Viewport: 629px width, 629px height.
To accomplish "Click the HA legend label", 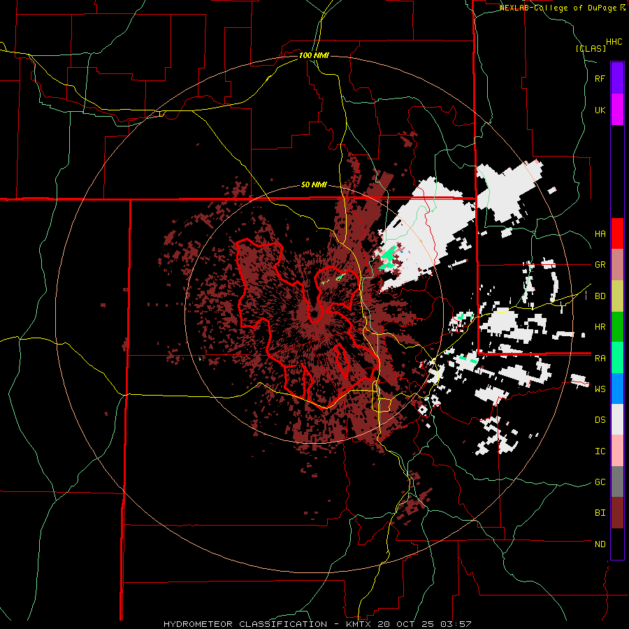I will tap(600, 234).
